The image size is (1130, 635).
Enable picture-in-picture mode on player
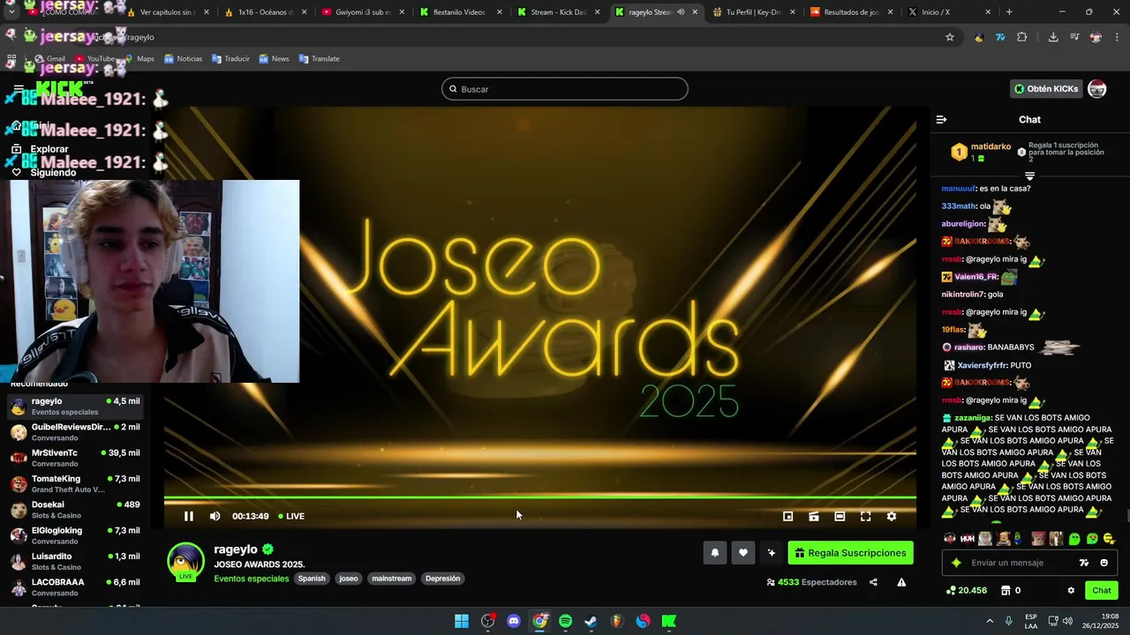click(x=788, y=516)
